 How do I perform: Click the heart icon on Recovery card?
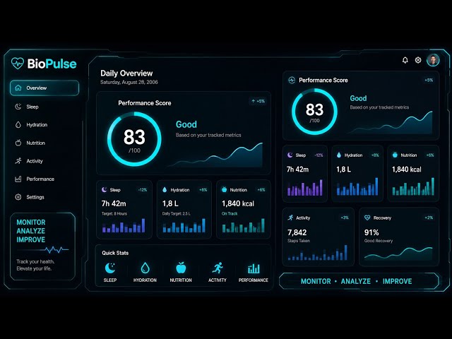pos(367,218)
